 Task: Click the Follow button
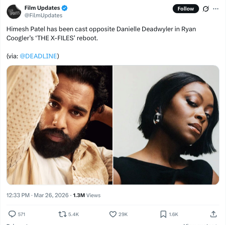pos(186,9)
